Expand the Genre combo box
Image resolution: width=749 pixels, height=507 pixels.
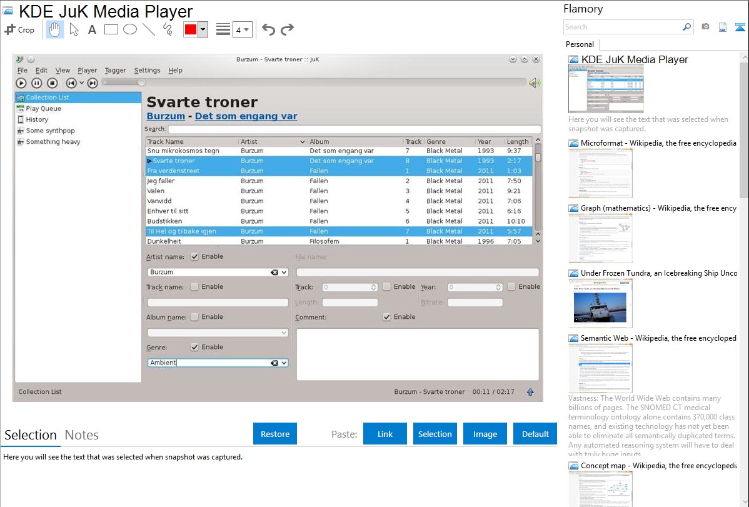coord(284,363)
